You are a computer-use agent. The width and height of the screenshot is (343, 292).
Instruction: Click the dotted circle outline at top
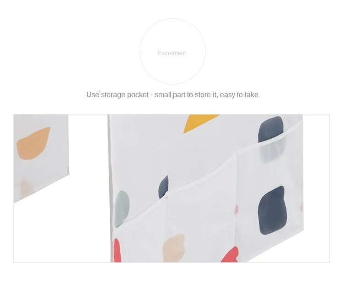click(172, 51)
